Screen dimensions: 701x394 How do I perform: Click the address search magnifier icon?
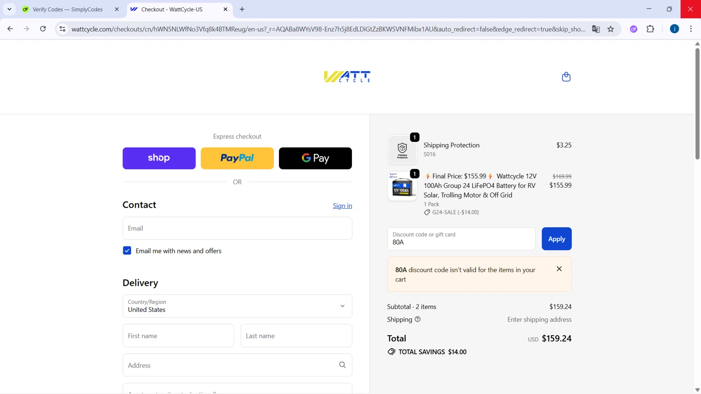tap(343, 365)
